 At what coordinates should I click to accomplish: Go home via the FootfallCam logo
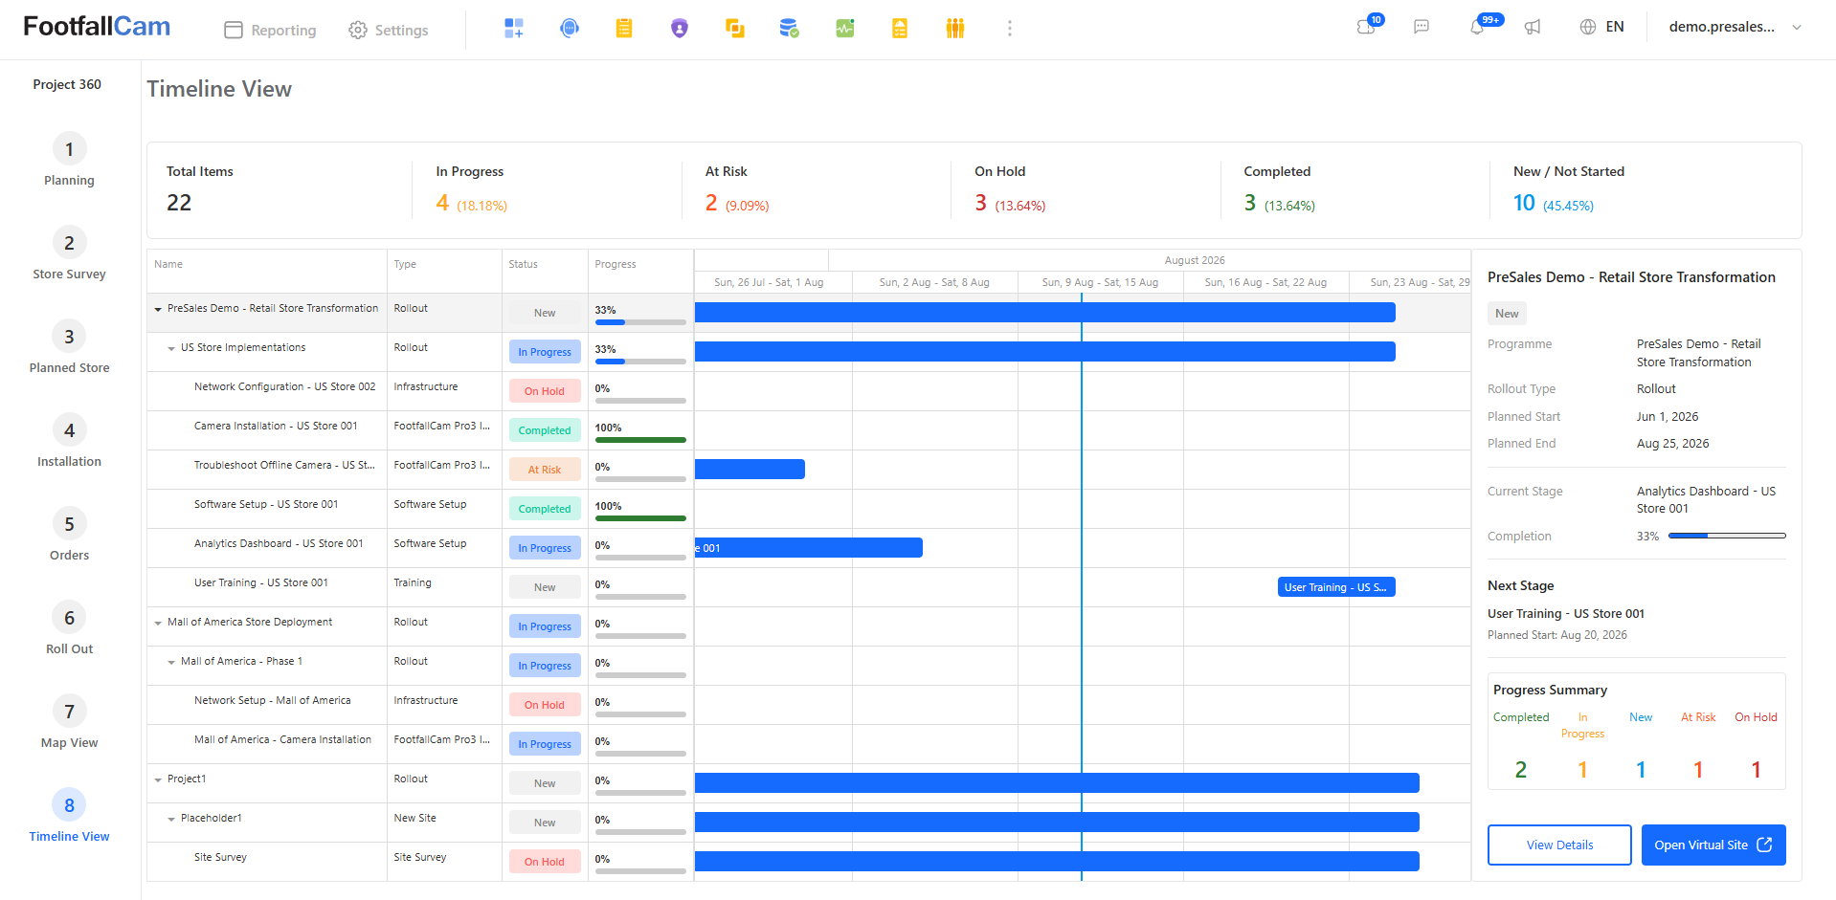[x=97, y=27]
